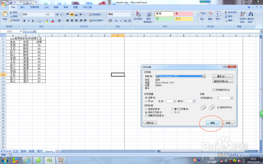Open the number format (常规) dropdown

pos(130,14)
